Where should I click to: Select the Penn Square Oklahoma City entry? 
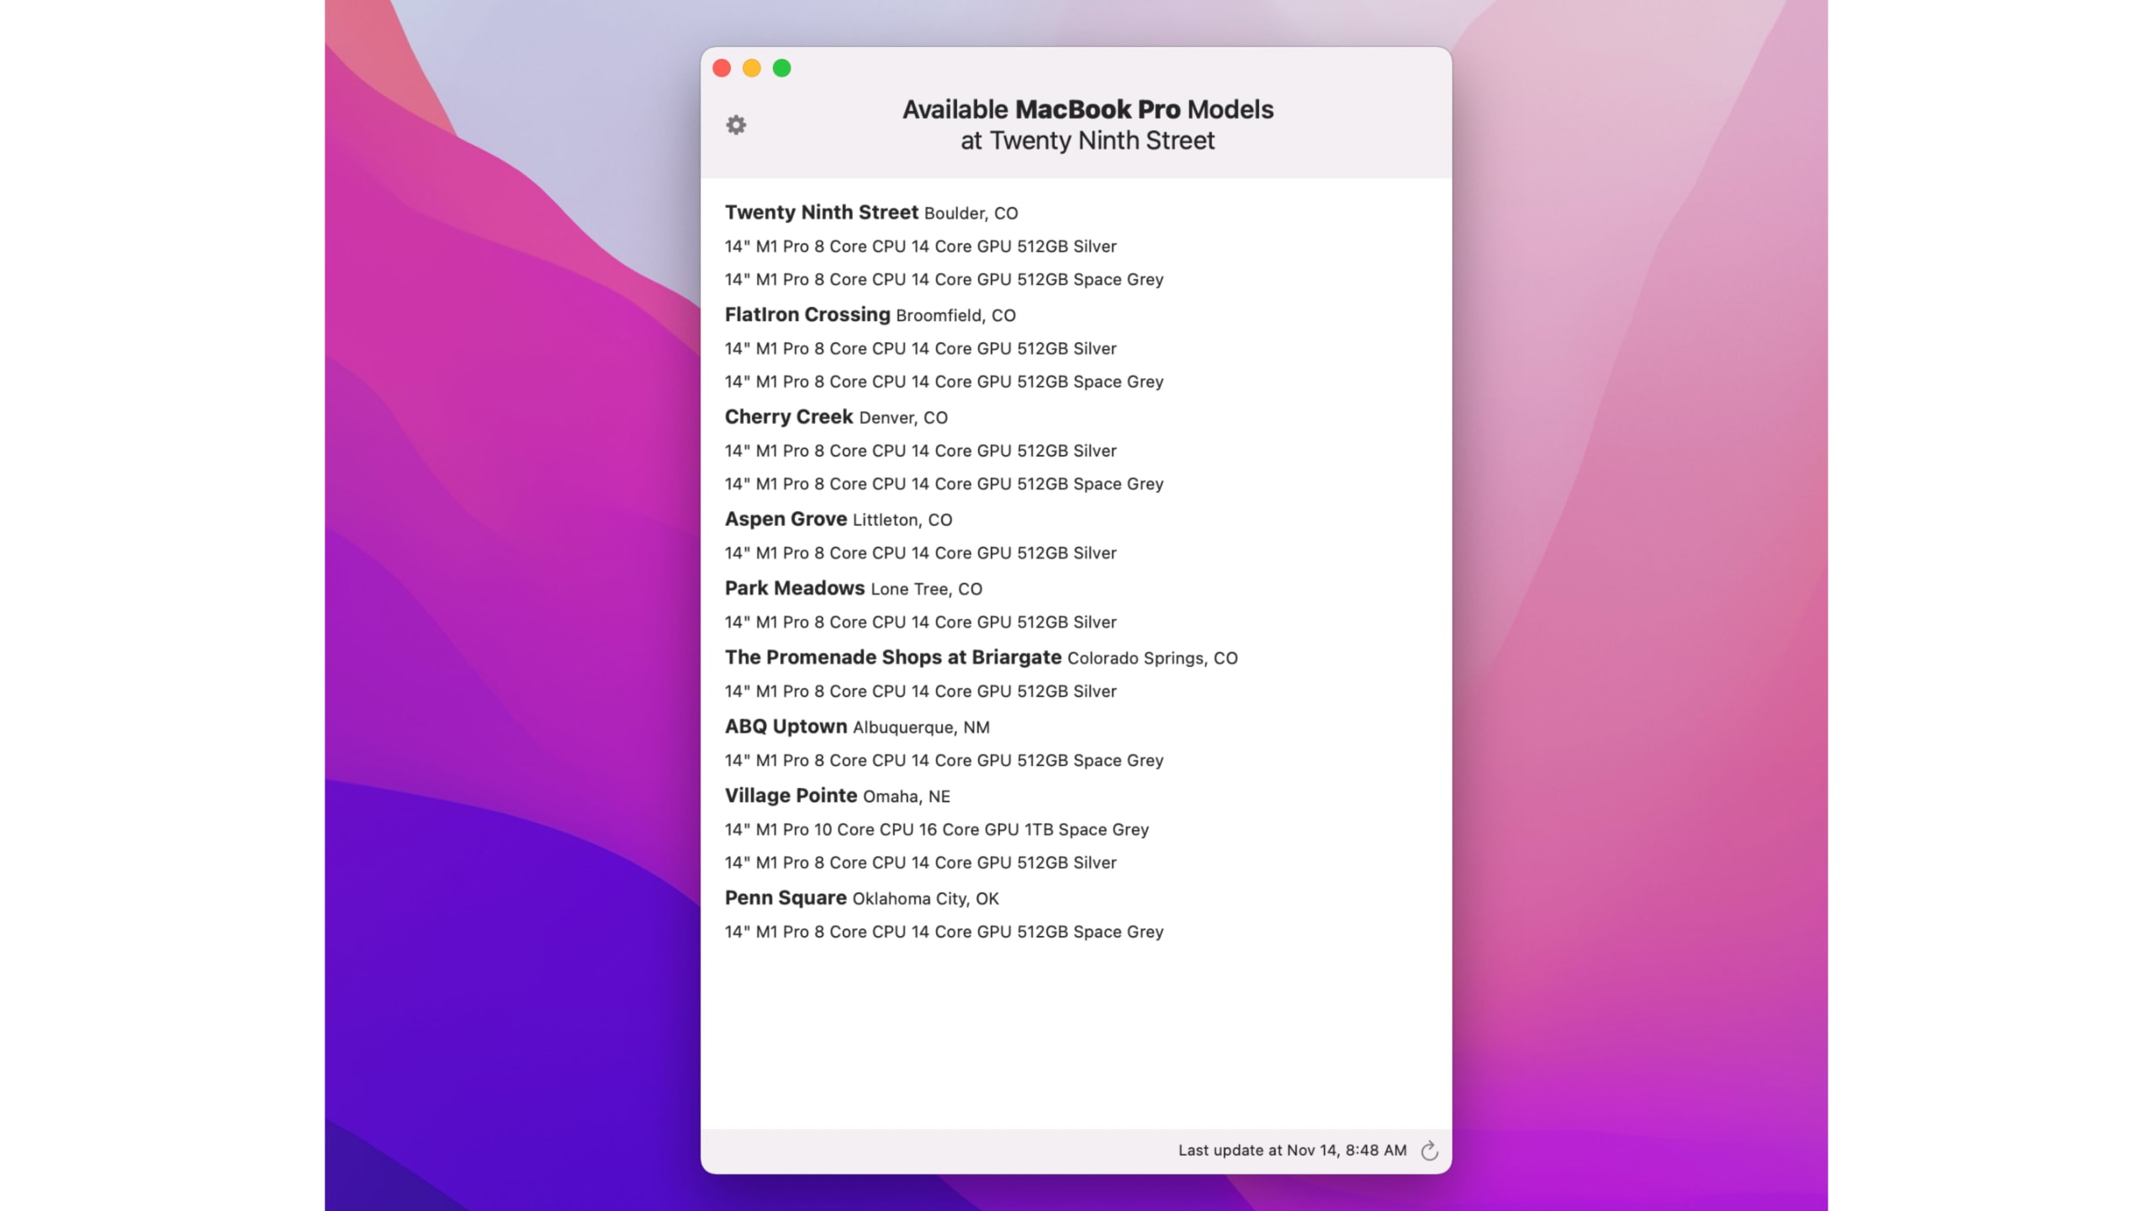tap(786, 897)
